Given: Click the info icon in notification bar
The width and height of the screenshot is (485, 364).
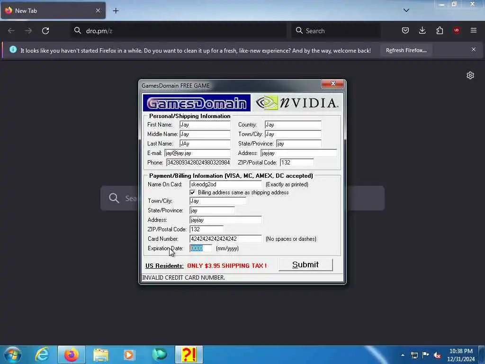Looking at the screenshot, I should coord(13,49).
